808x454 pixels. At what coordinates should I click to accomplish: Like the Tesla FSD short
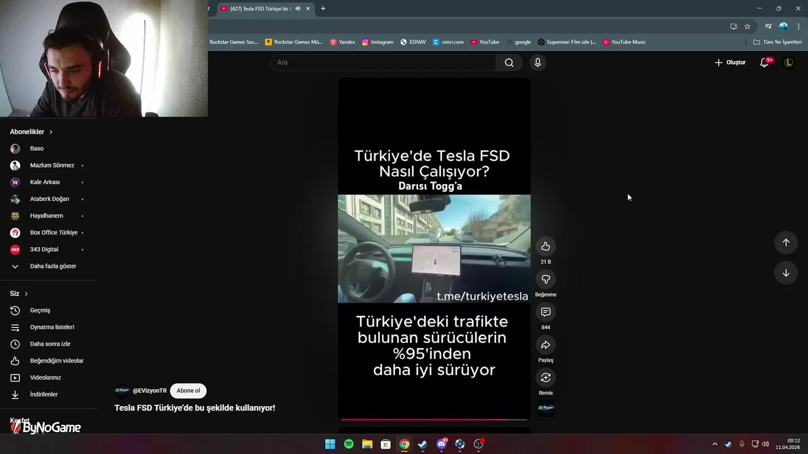[x=545, y=247]
